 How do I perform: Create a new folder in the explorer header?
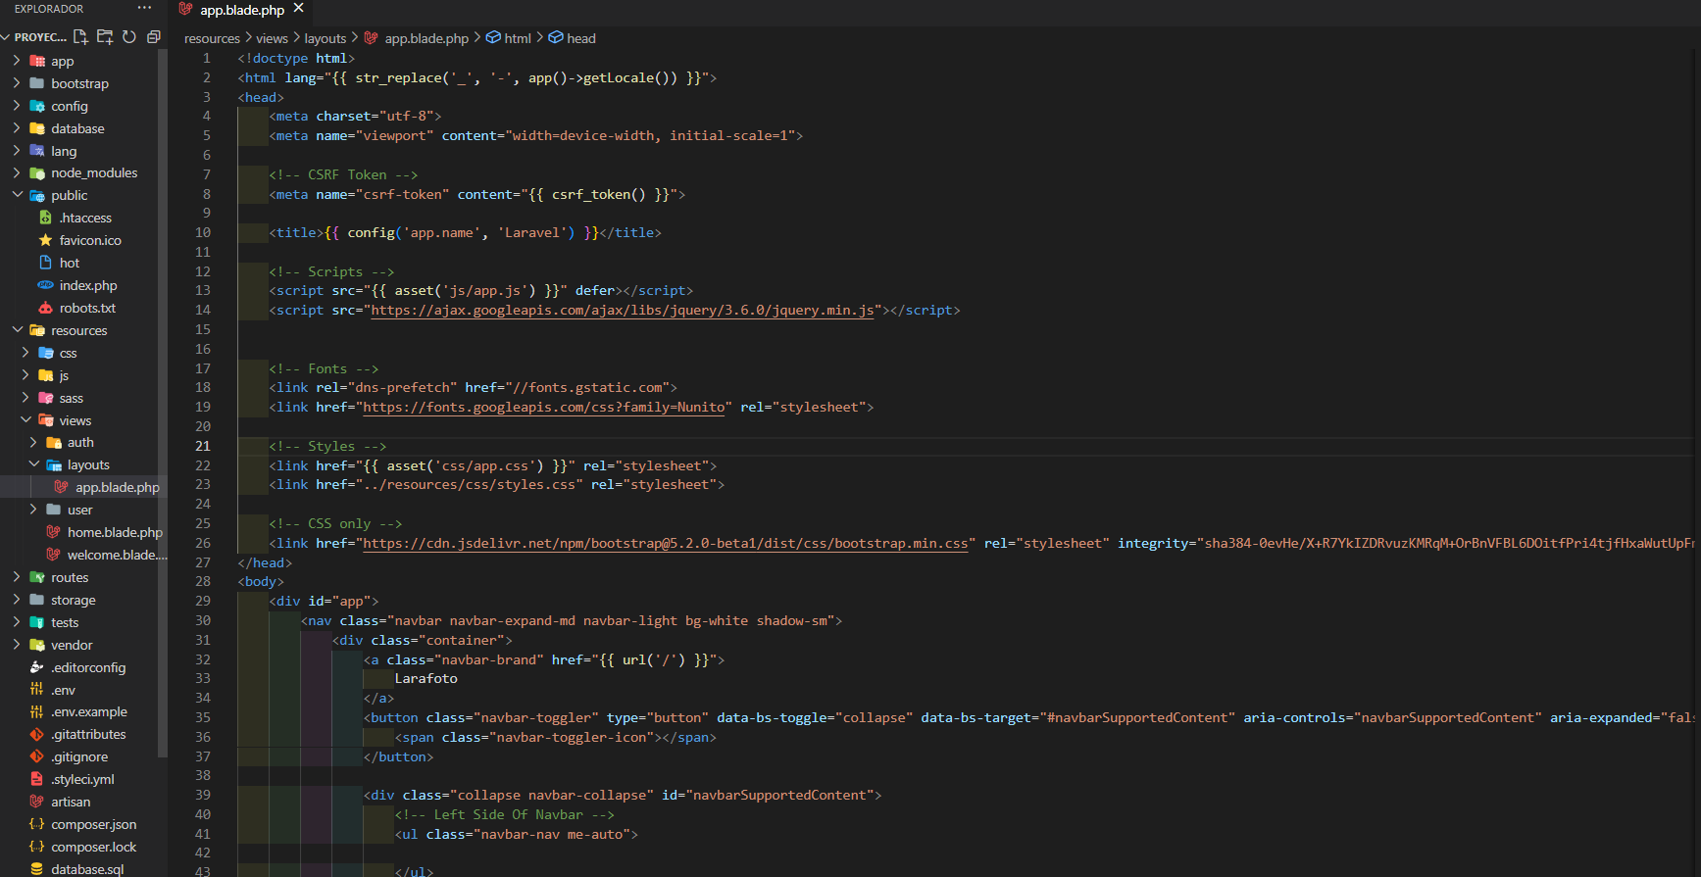pos(105,37)
